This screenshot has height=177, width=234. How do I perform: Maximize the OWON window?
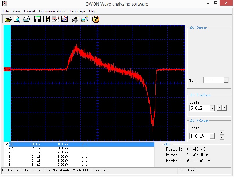(216, 3)
